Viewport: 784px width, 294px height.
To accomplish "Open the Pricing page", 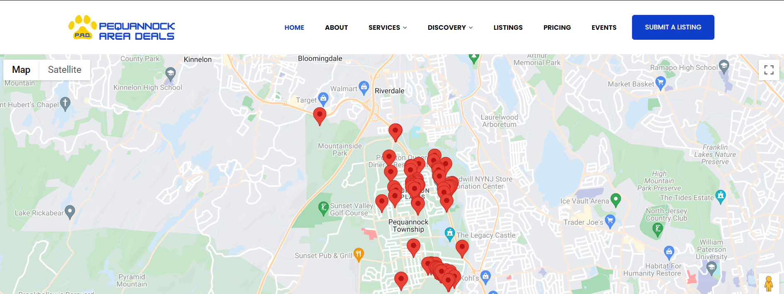I will (557, 27).
